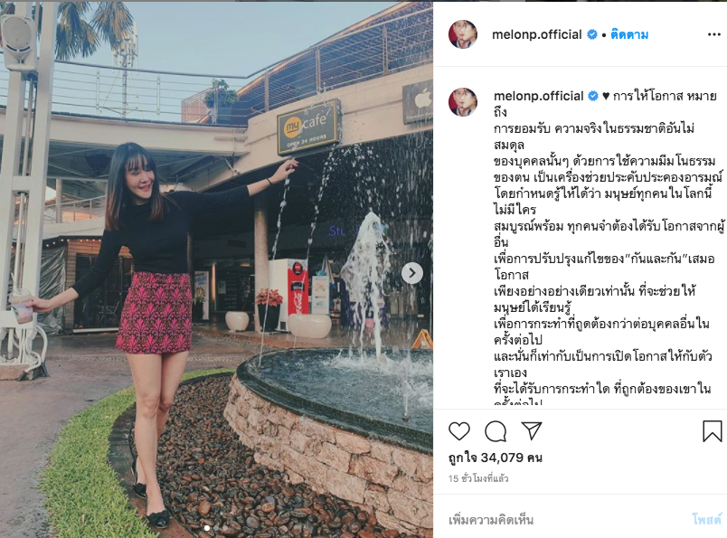Click the verified badge beside header username
727x538 pixels.
coord(592,34)
